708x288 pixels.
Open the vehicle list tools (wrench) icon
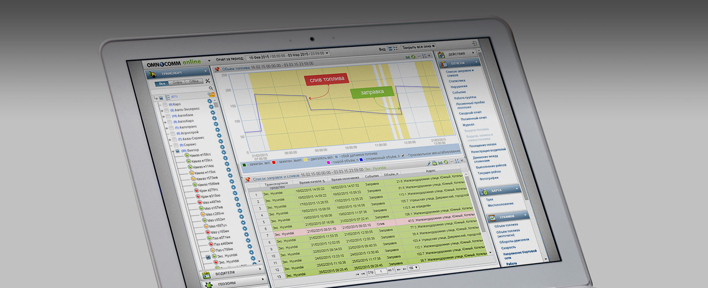pyautogui.click(x=207, y=81)
